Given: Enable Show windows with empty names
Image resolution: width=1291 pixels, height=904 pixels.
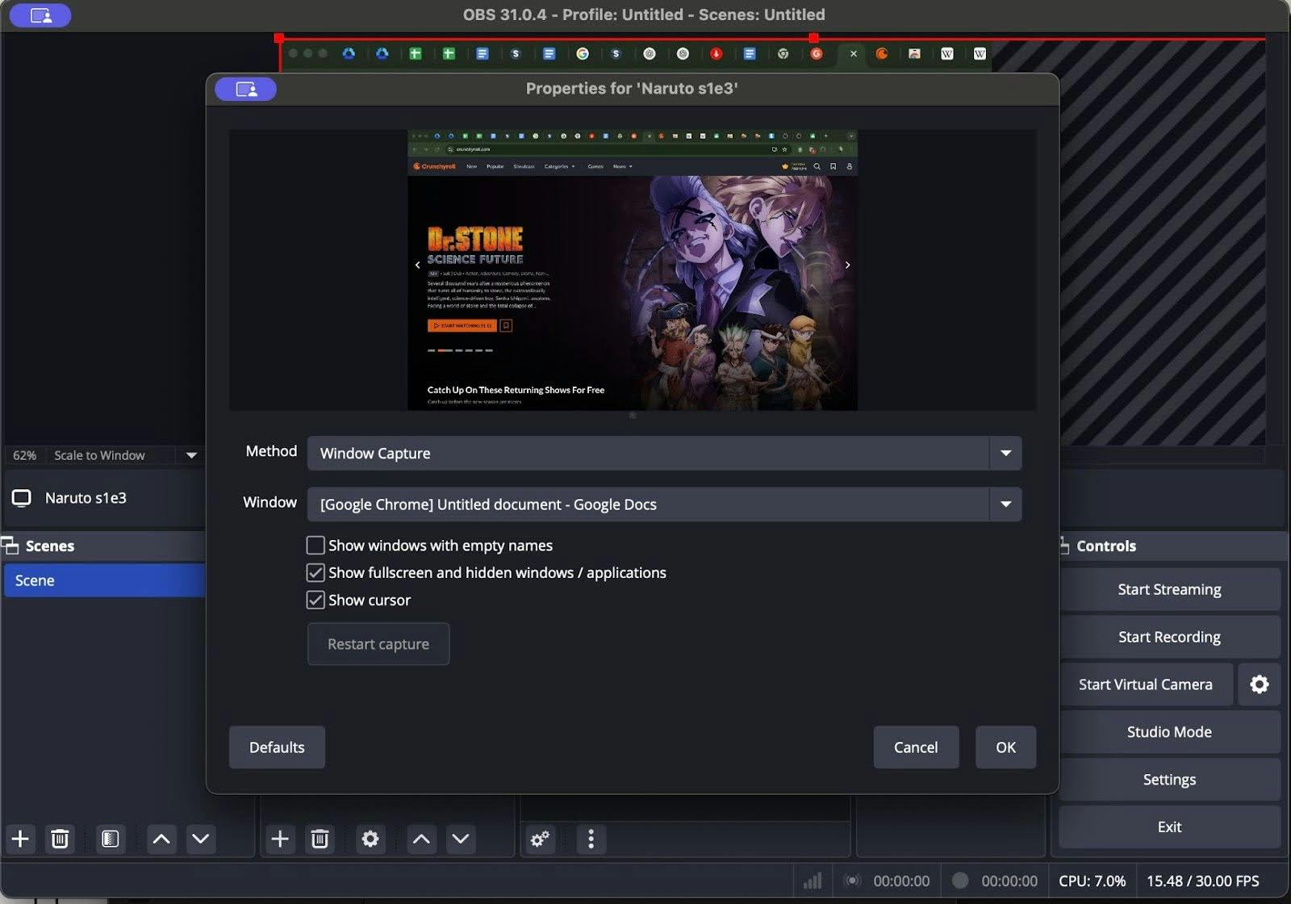Looking at the screenshot, I should pos(315,546).
